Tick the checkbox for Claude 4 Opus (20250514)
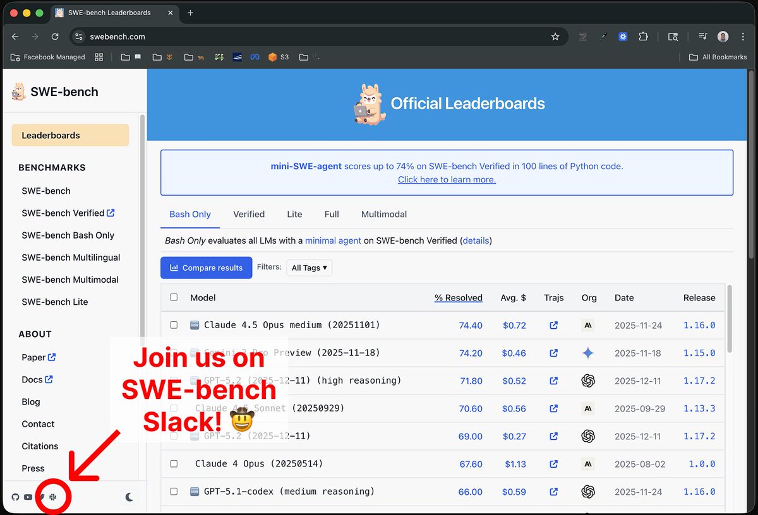This screenshot has height=515, width=758. (x=174, y=464)
